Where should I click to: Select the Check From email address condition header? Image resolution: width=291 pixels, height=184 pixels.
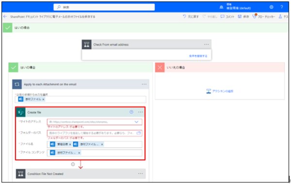(x=146, y=45)
